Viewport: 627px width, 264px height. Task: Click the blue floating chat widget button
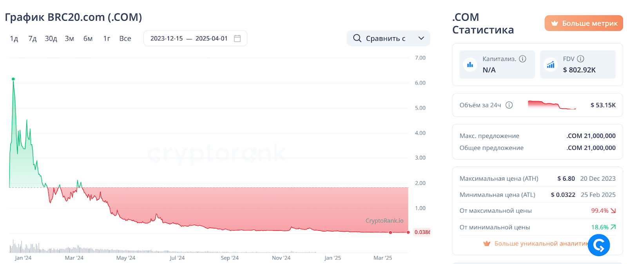pos(599,245)
